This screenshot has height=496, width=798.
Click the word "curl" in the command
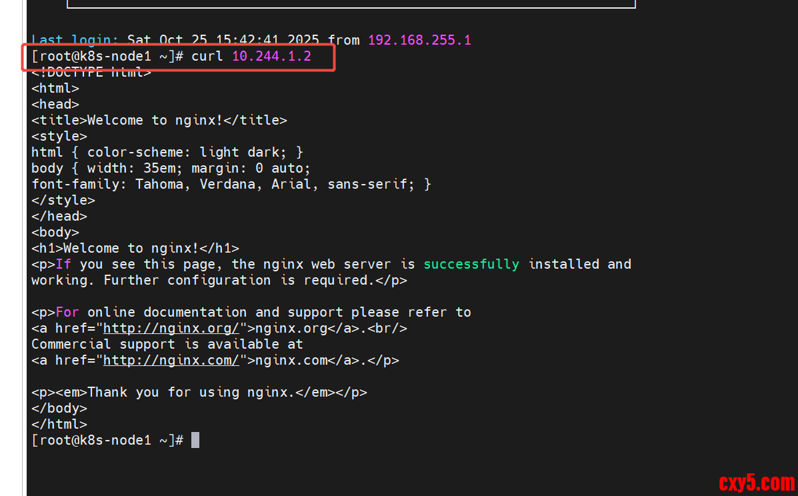207,56
